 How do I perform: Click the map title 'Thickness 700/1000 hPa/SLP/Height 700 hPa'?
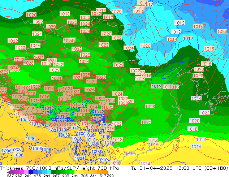pos(59,168)
